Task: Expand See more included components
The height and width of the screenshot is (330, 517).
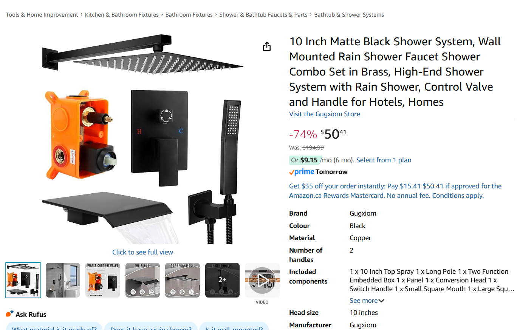Action: tap(367, 301)
